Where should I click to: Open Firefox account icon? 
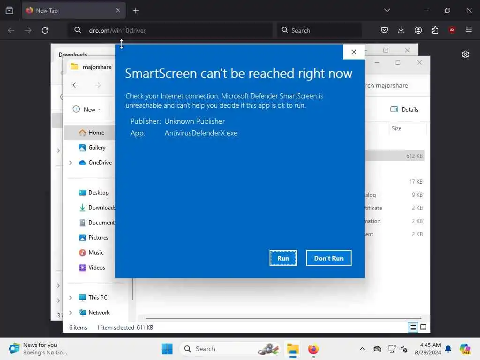(x=418, y=30)
